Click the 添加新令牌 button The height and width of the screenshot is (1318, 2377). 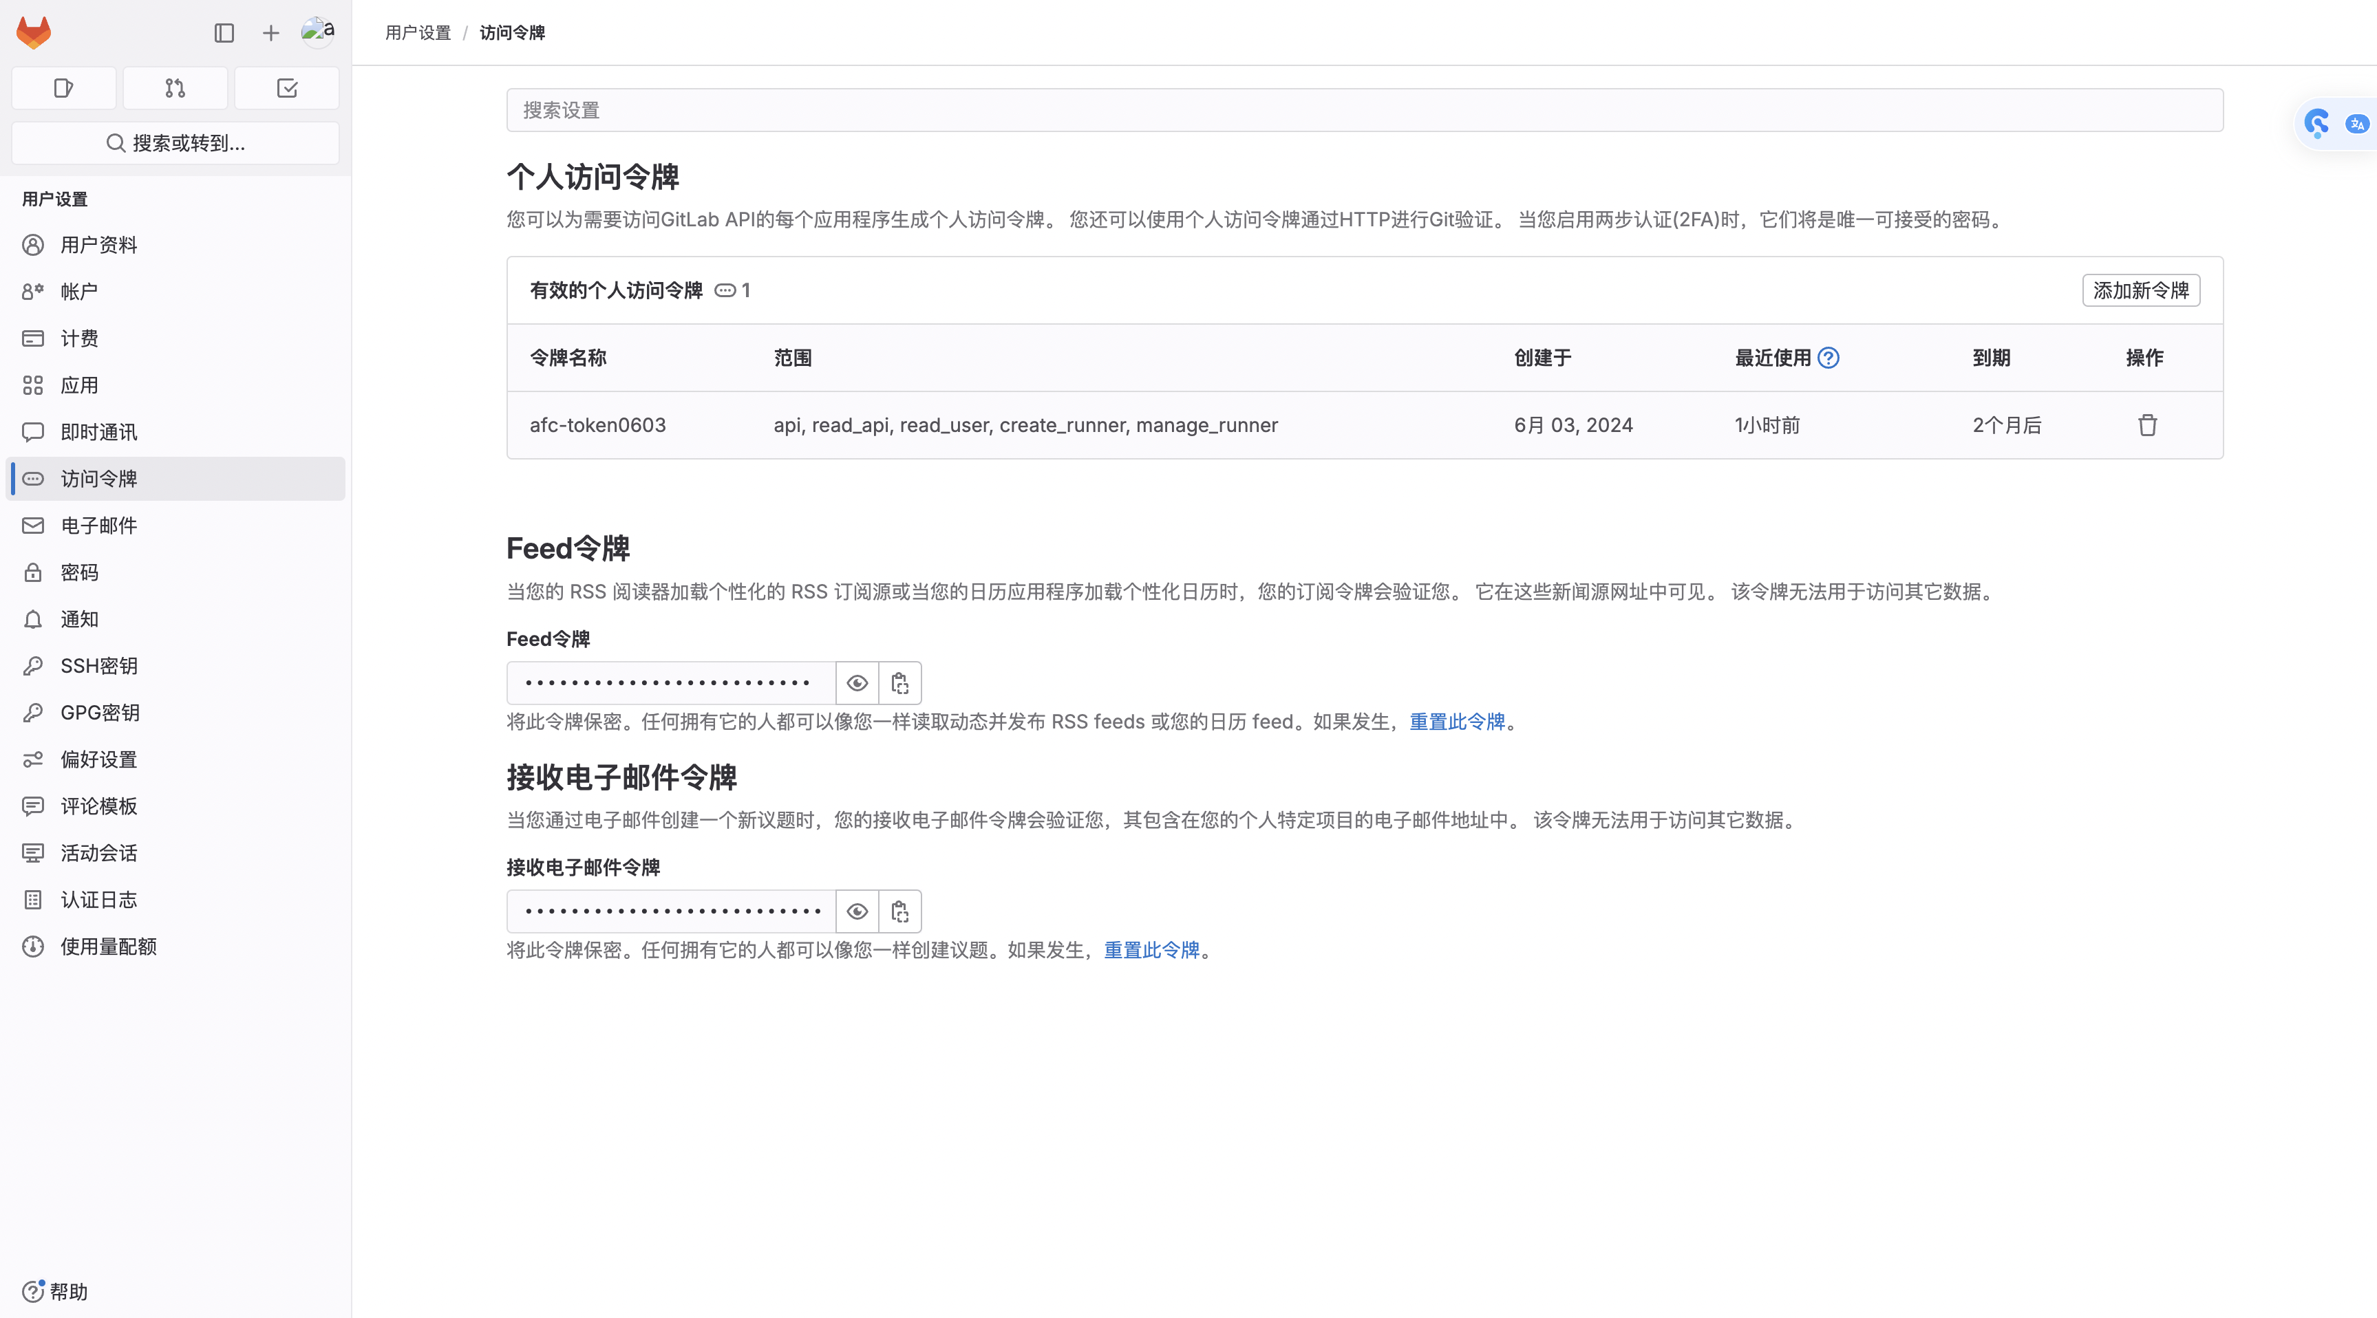point(2141,290)
